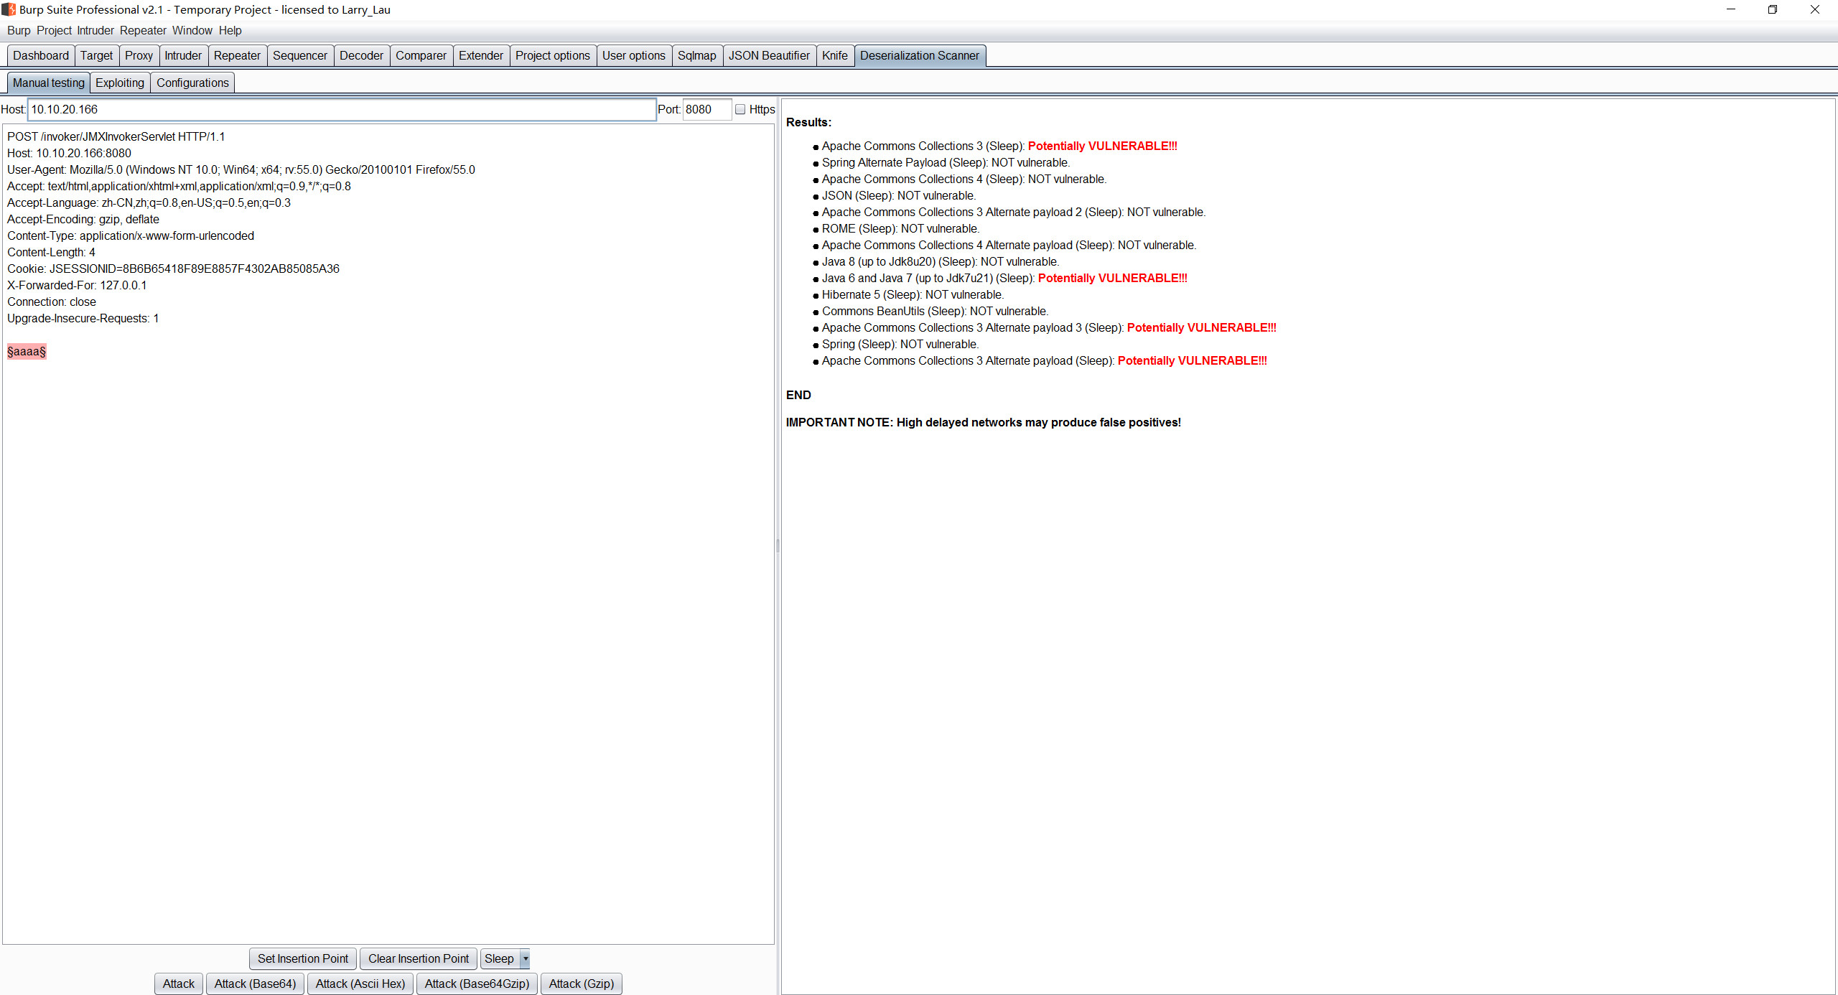
Task: Switch to the Extender tab
Action: click(481, 55)
